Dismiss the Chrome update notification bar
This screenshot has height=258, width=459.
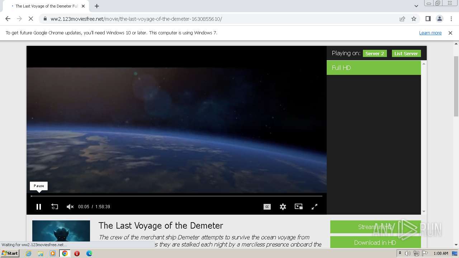point(450,33)
